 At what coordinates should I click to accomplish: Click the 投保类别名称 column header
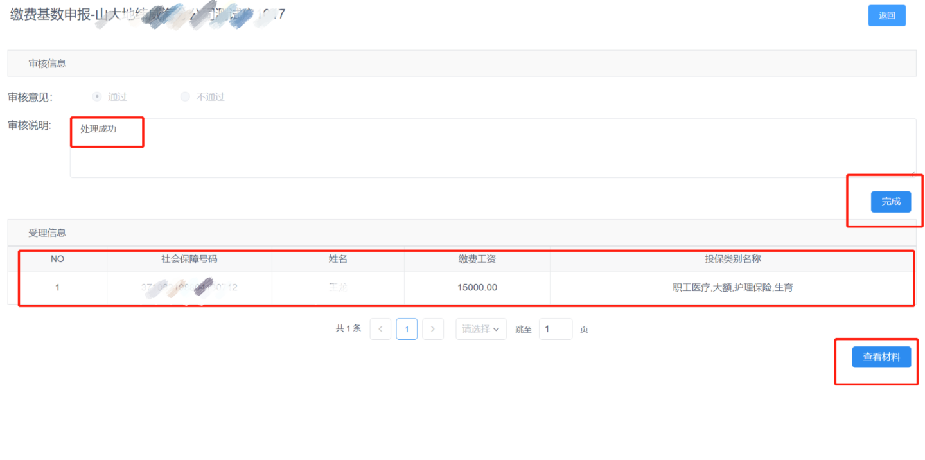click(733, 259)
